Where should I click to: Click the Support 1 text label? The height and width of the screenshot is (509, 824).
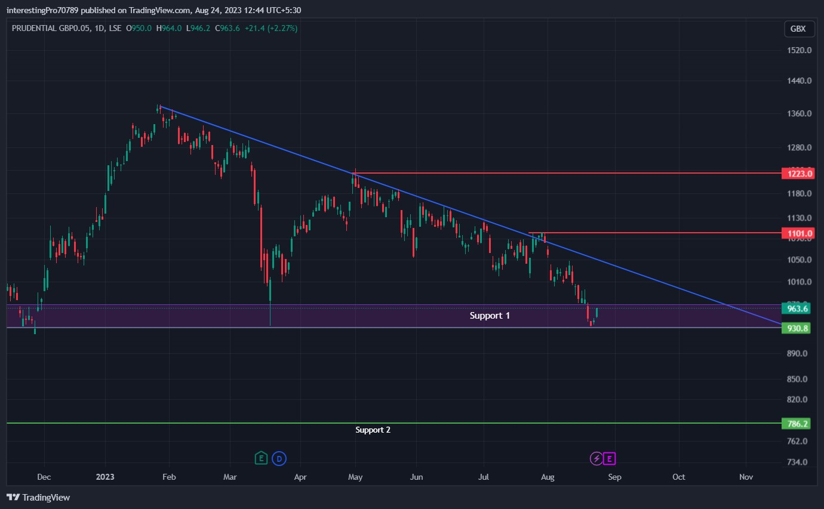(x=490, y=315)
